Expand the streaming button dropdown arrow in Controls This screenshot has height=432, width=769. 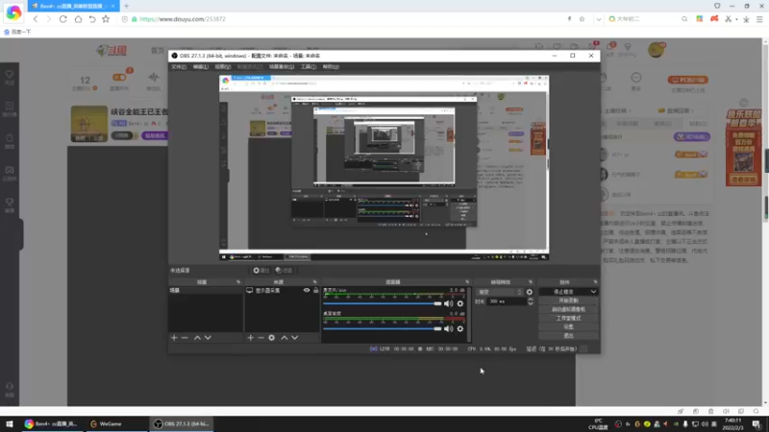(x=593, y=292)
